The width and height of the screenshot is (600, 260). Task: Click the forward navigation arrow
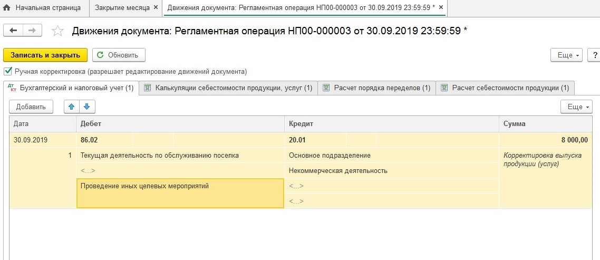[32, 31]
